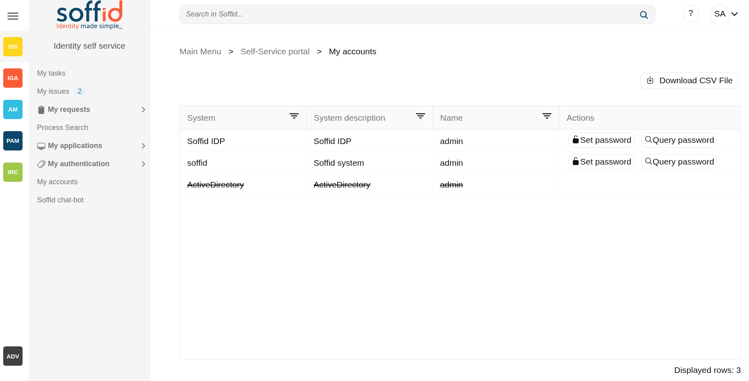Expand My authentication submenu

143,164
